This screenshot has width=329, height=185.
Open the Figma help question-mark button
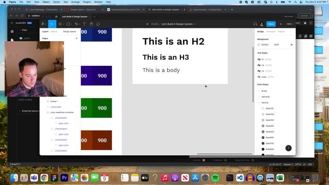(x=288, y=148)
